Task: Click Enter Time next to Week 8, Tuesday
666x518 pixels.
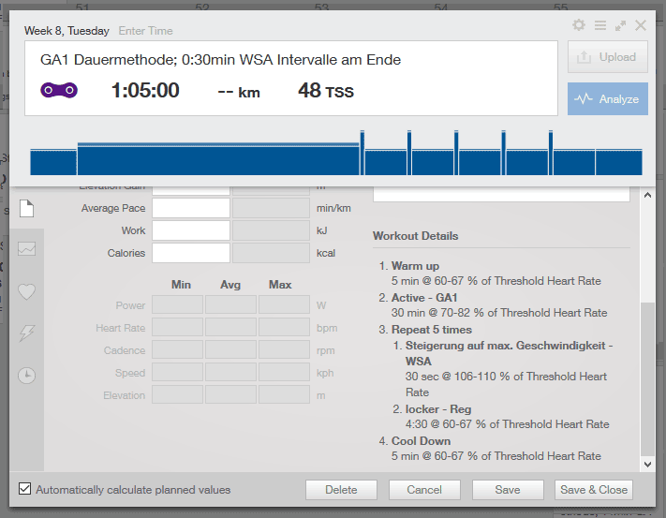Action: (146, 31)
